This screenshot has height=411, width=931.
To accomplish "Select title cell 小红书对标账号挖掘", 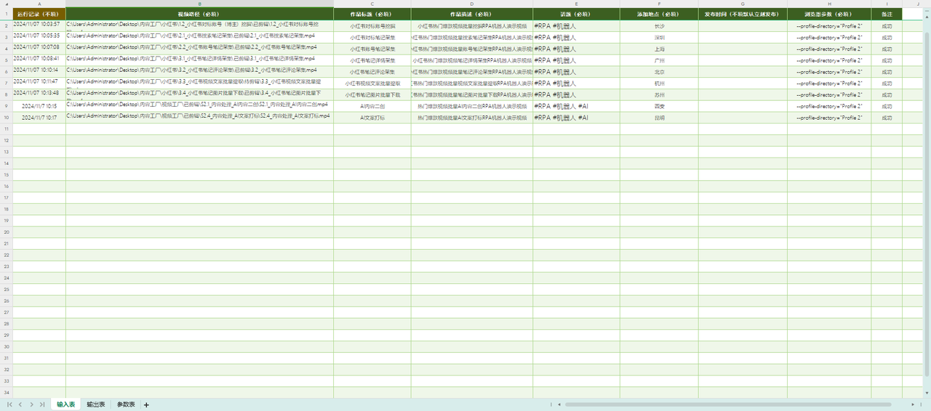I will tap(372, 25).
